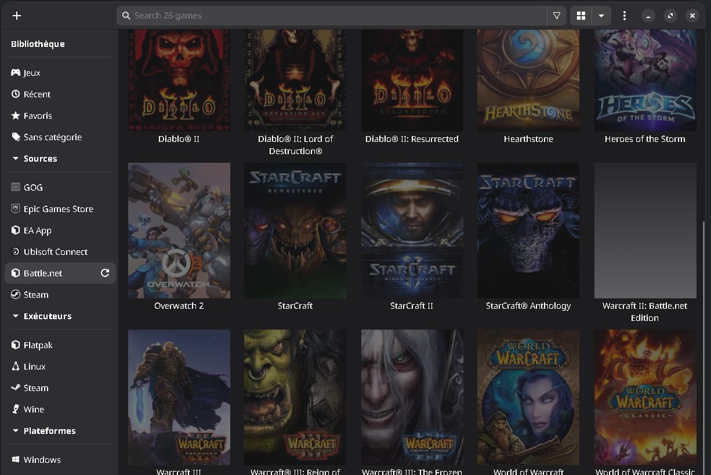This screenshot has height=475, width=711.
Task: Click the Ubisoft Connect icon
Action: pyautogui.click(x=16, y=252)
